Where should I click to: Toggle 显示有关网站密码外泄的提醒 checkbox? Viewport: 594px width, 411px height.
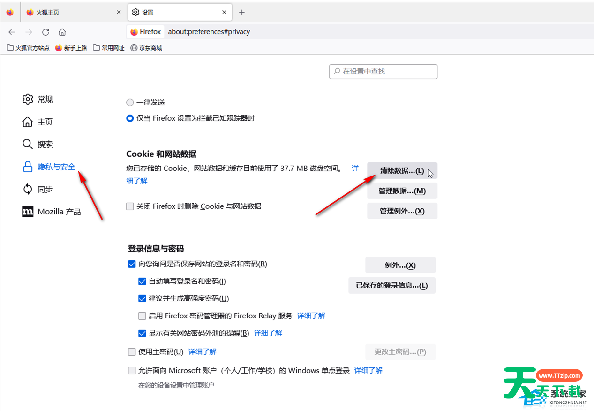[142, 333]
